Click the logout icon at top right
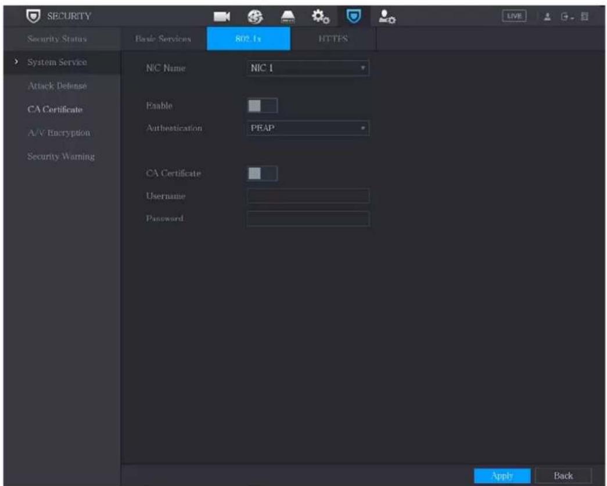Screen dimensions: 607x486 566,17
